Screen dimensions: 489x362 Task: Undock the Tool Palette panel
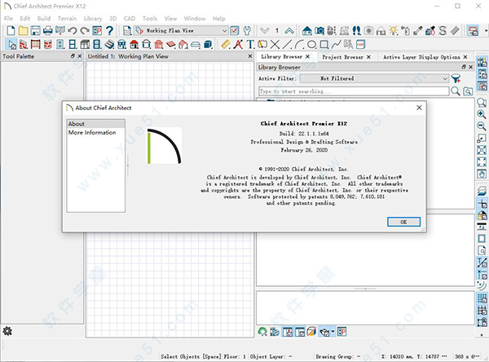[x=73, y=56]
